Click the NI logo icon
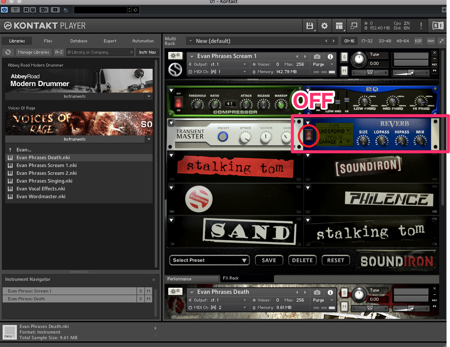Screen dimensions: 450x347 [x=438, y=26]
